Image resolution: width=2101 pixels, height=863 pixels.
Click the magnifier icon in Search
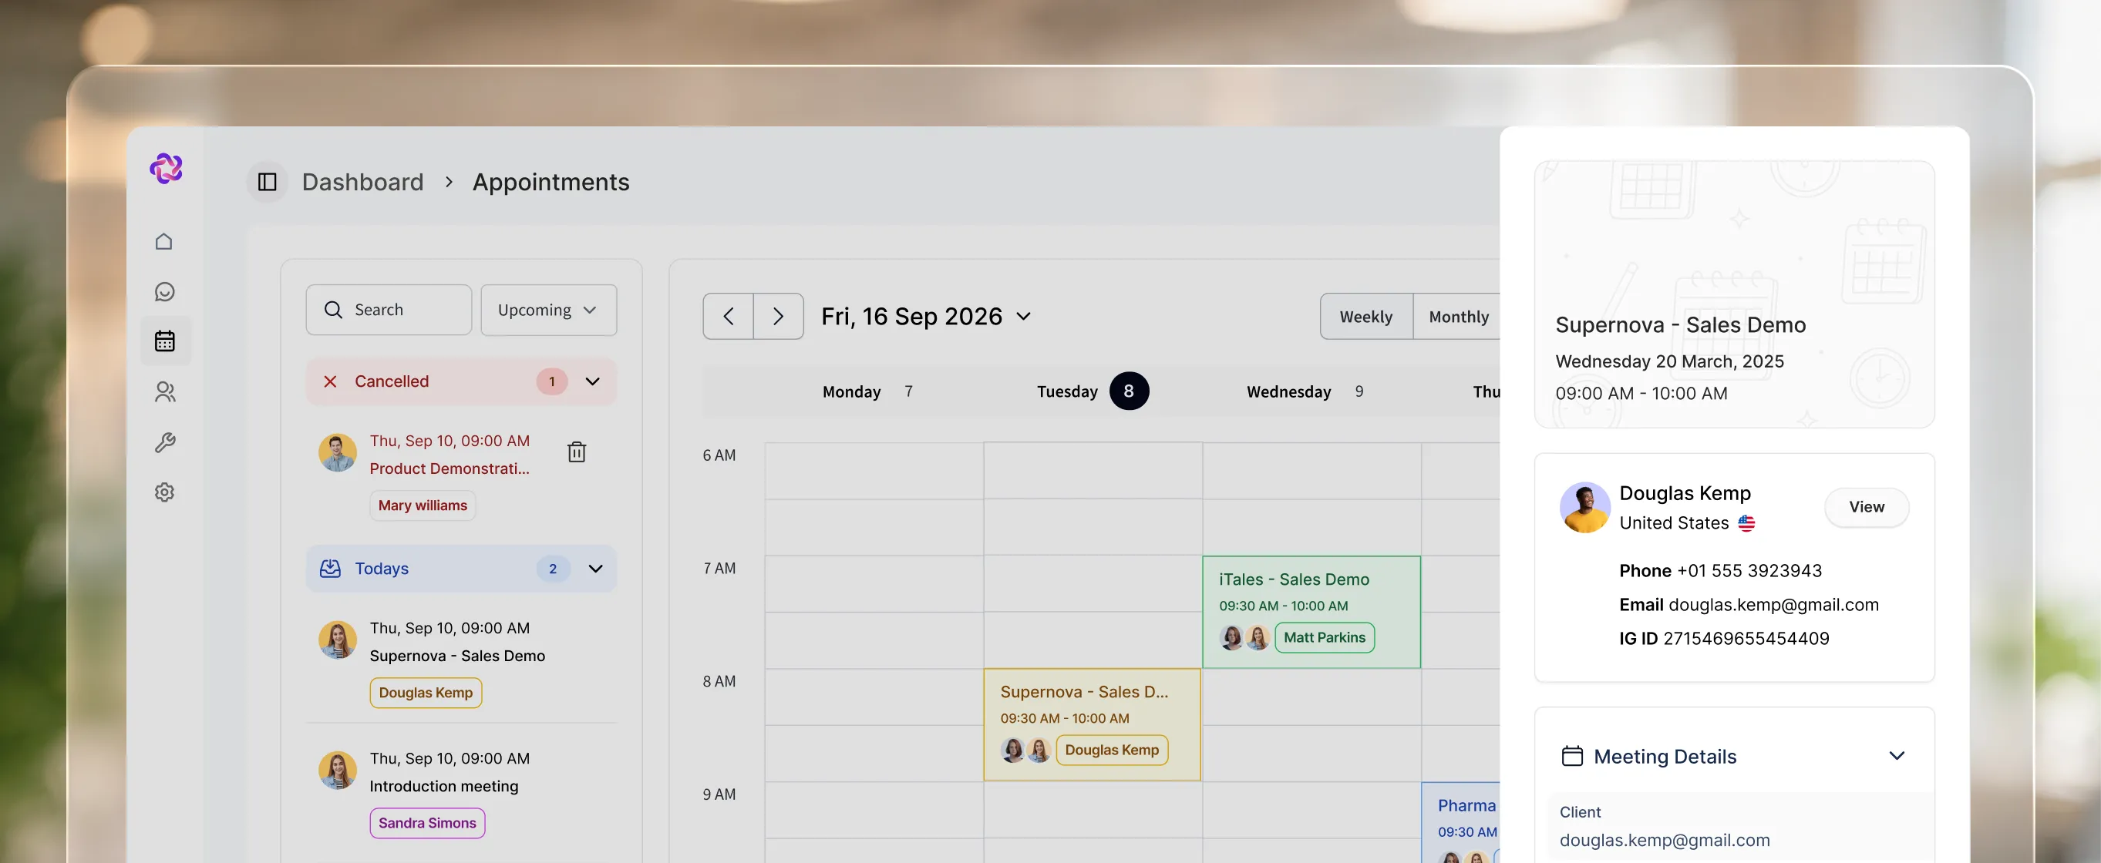333,310
